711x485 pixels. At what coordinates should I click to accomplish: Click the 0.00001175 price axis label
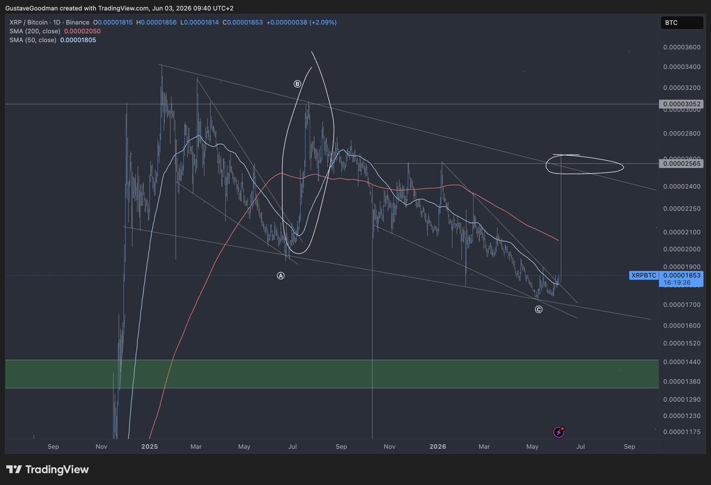click(x=682, y=432)
